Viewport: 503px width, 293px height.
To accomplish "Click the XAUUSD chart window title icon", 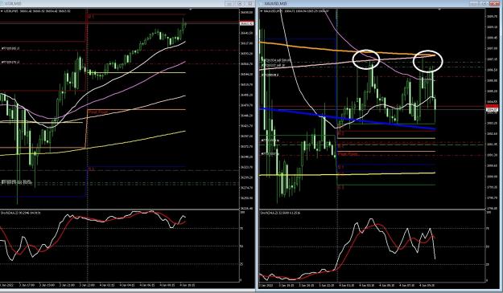I will [261, 3].
